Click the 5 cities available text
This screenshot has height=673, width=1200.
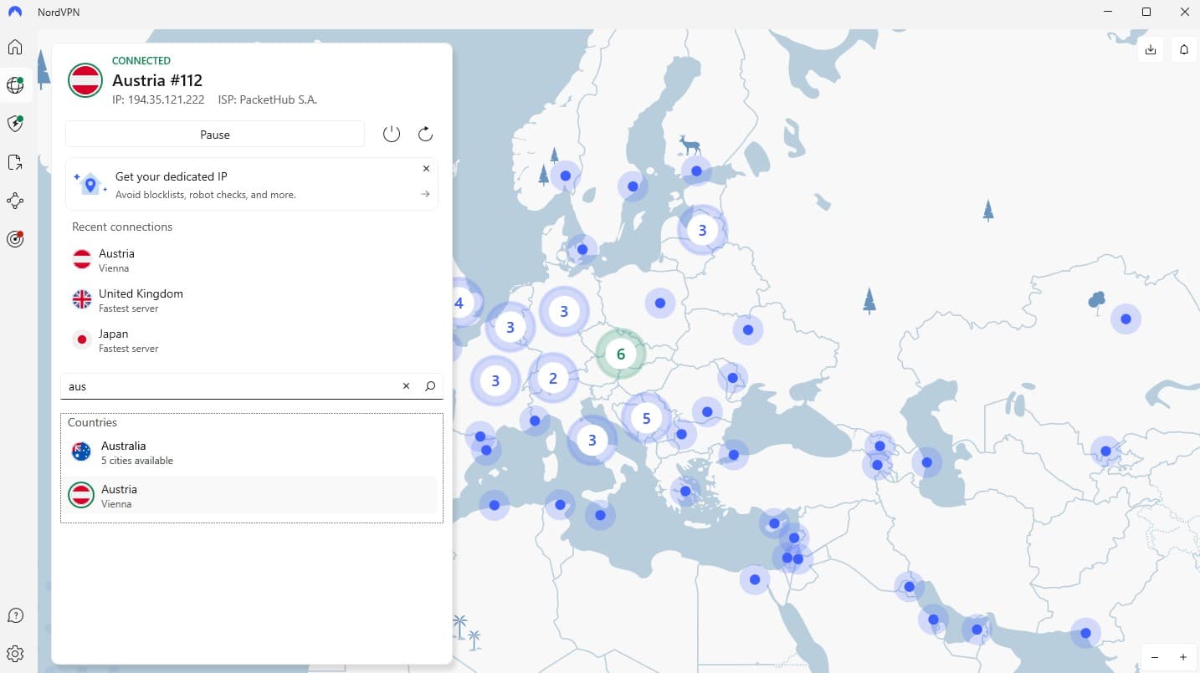137,461
